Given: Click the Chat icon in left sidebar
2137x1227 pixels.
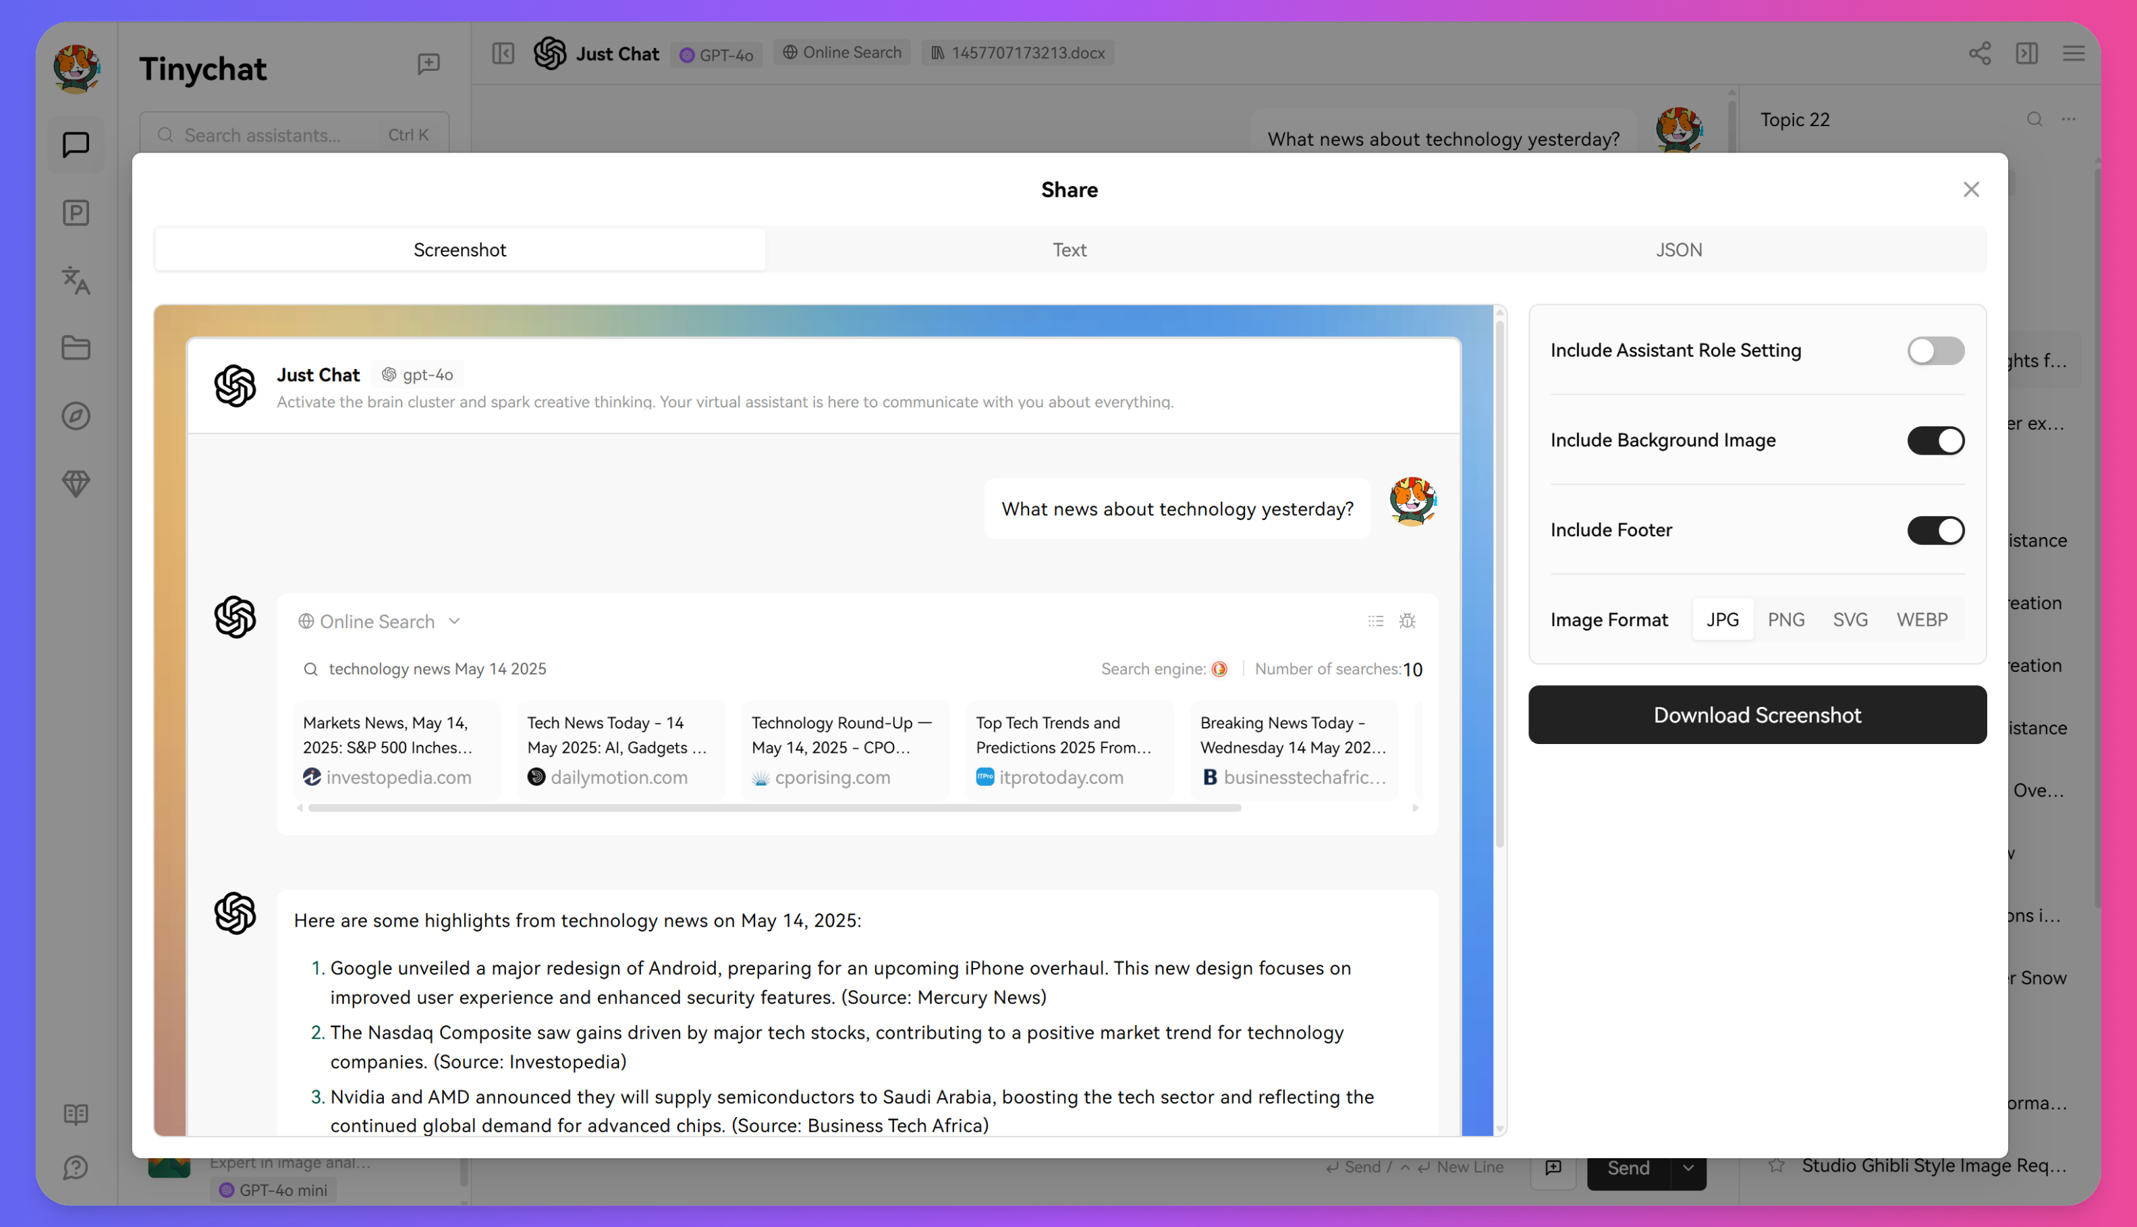Looking at the screenshot, I should click(x=76, y=145).
